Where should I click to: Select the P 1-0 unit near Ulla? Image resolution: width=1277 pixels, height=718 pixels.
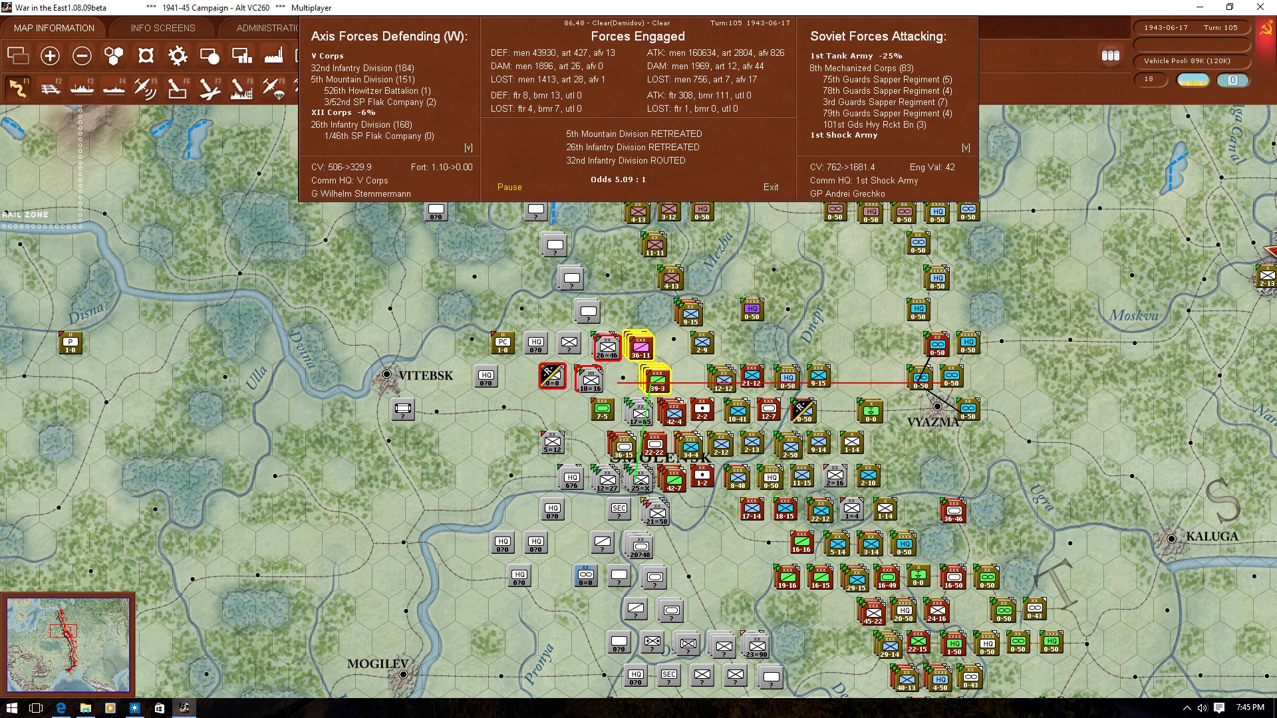click(x=70, y=342)
